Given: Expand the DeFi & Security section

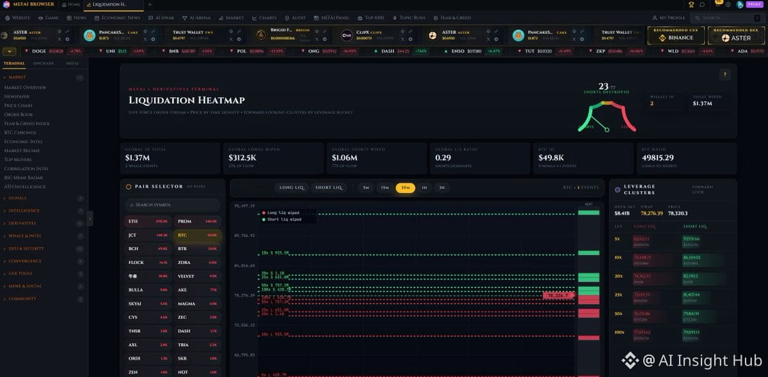Looking at the screenshot, I should click(44, 249).
